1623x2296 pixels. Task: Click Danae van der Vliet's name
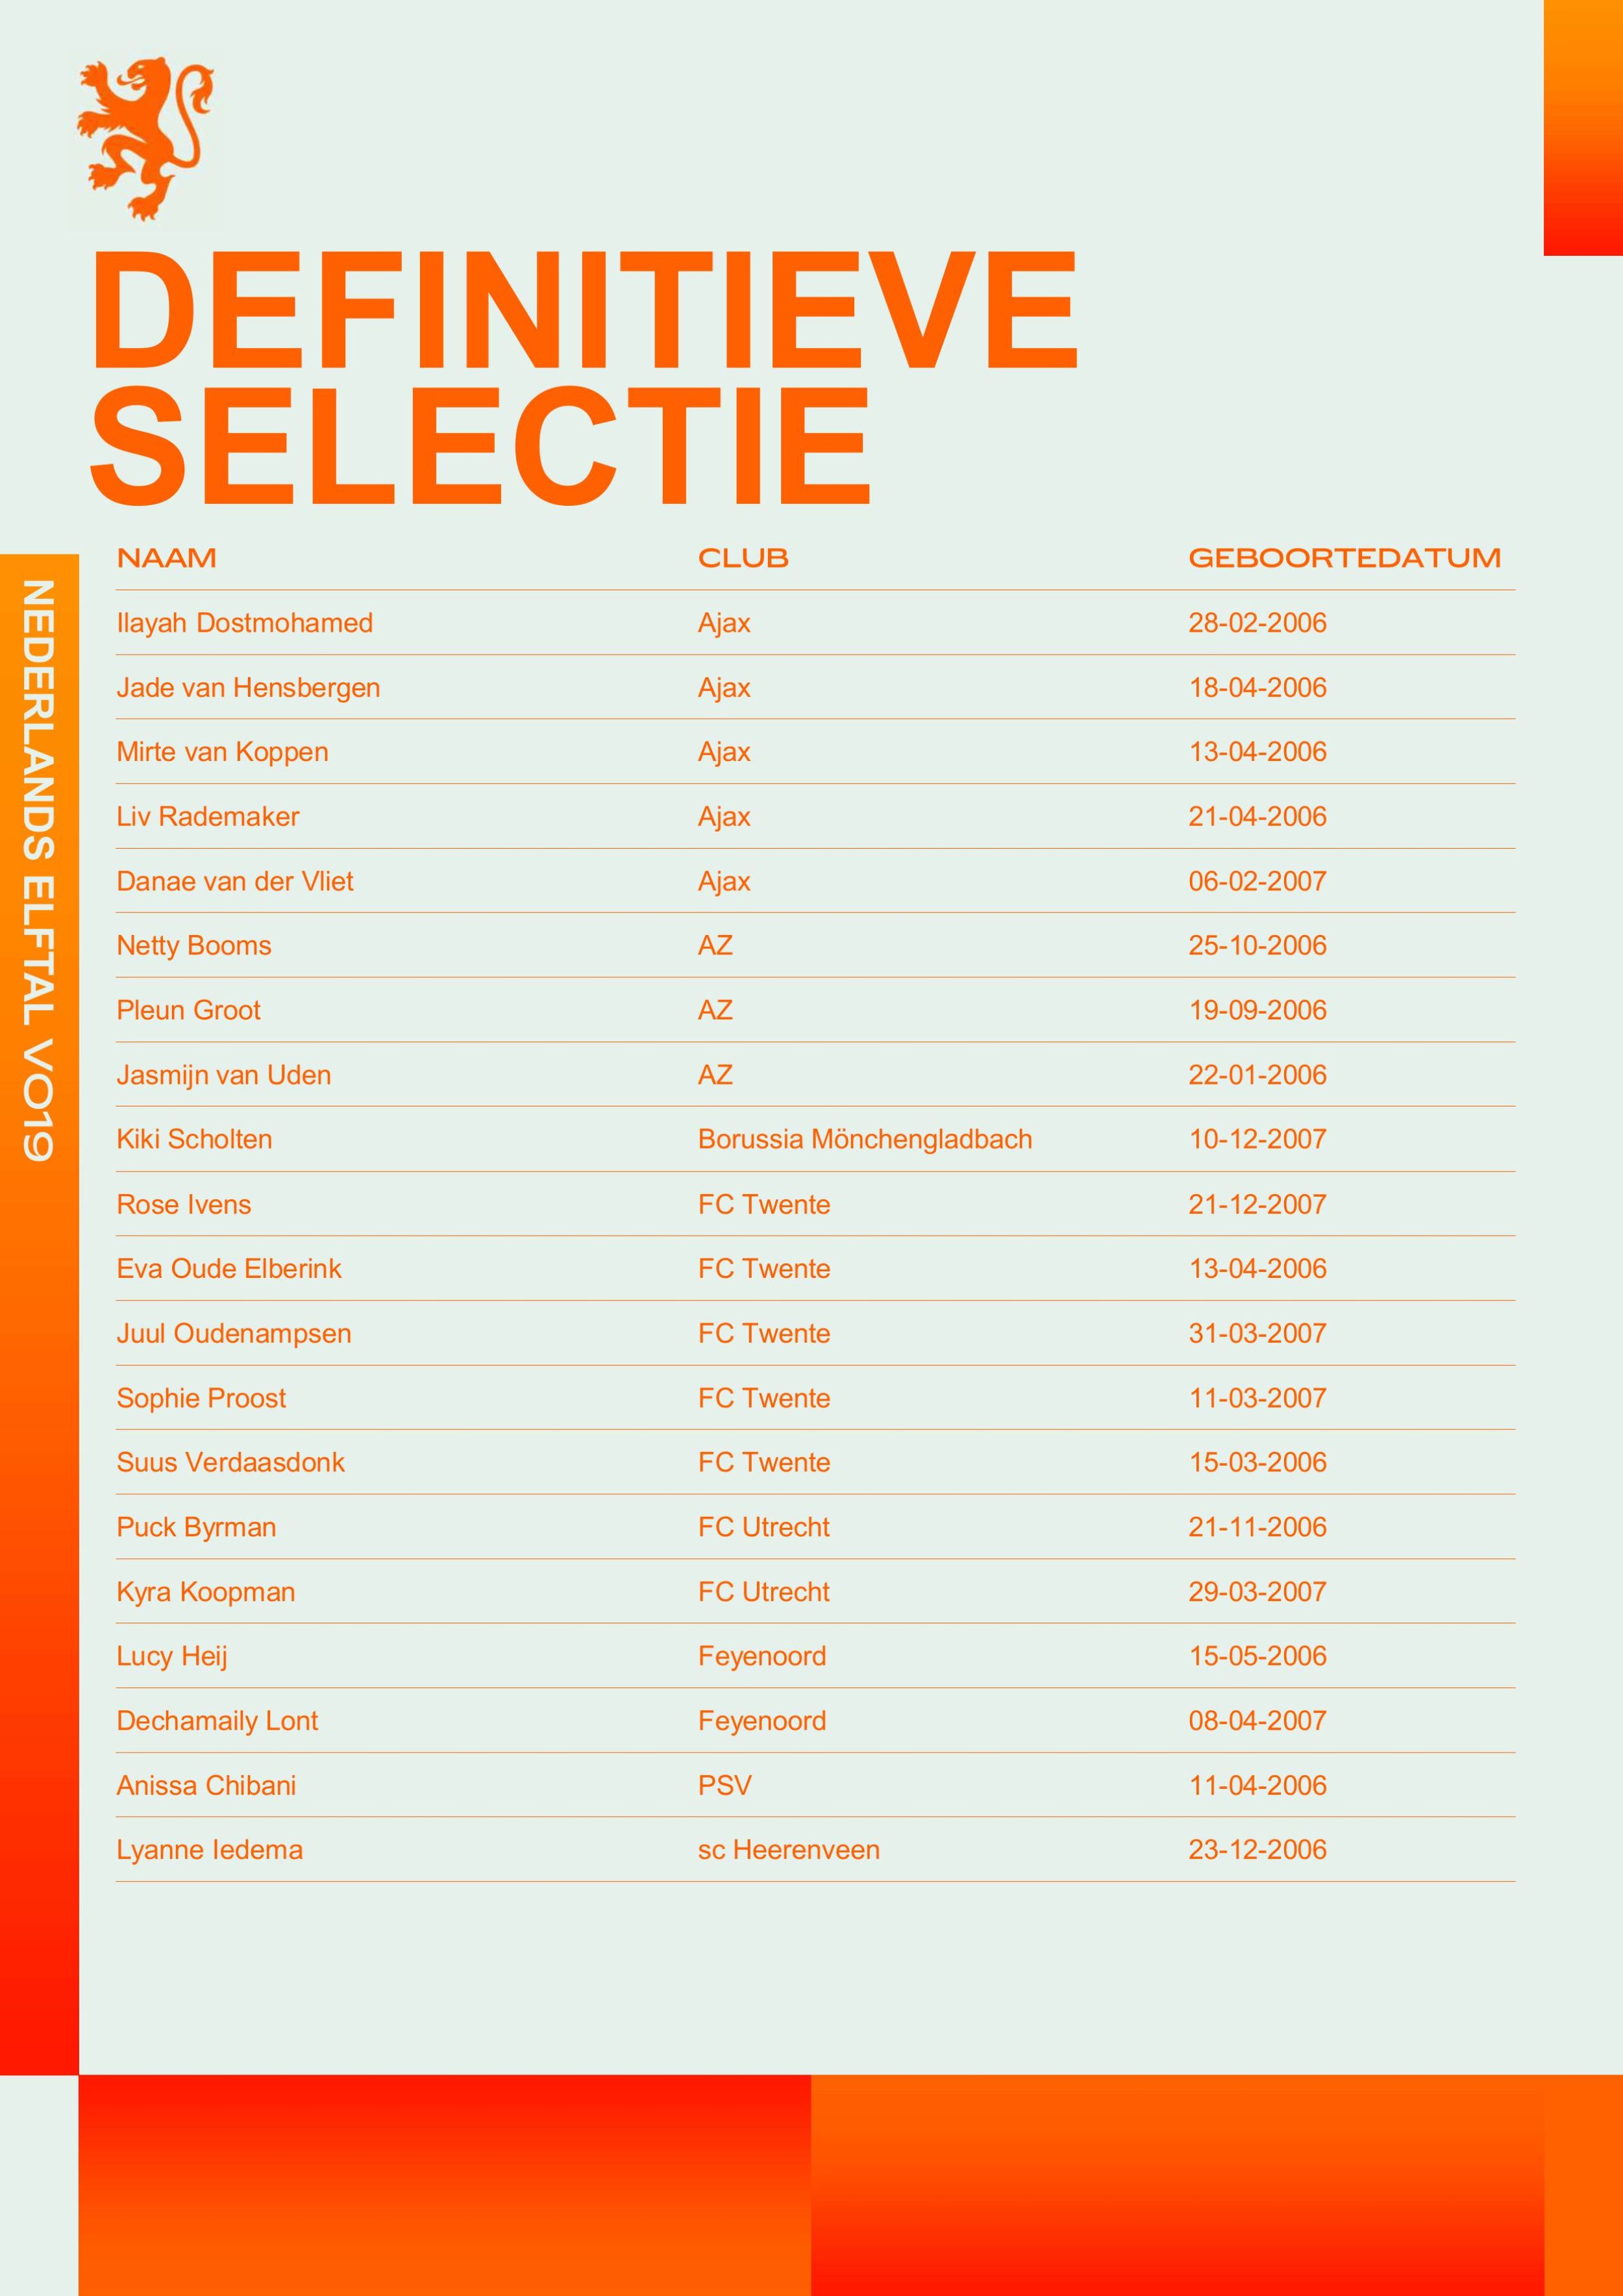click(x=235, y=881)
